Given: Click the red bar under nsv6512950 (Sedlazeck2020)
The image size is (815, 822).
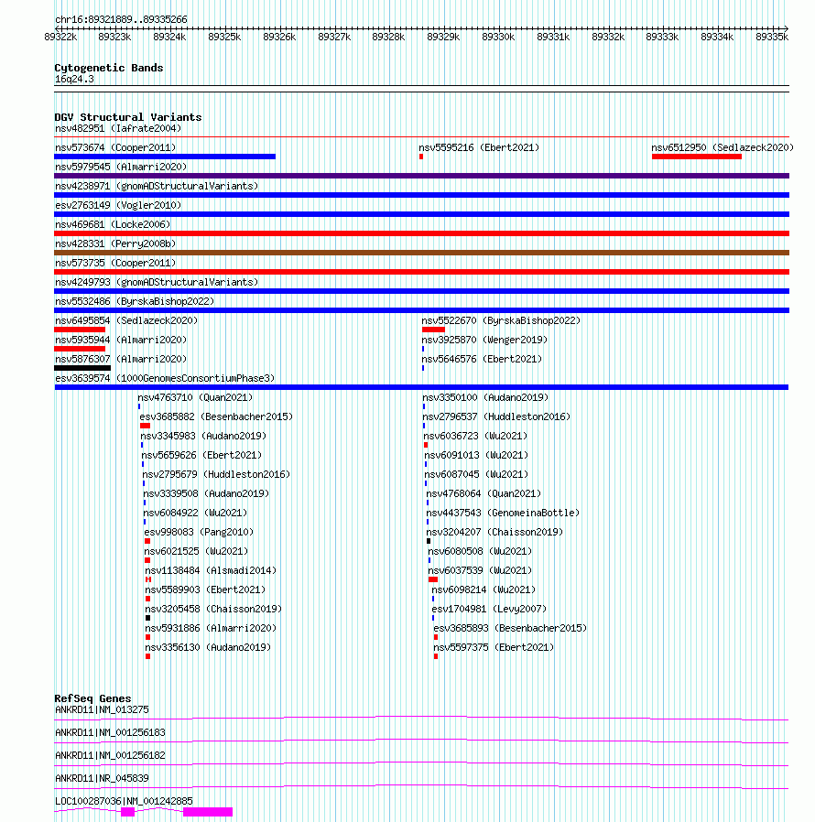Looking at the screenshot, I should coord(697,157).
